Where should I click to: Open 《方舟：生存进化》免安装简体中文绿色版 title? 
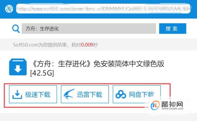click(97, 64)
